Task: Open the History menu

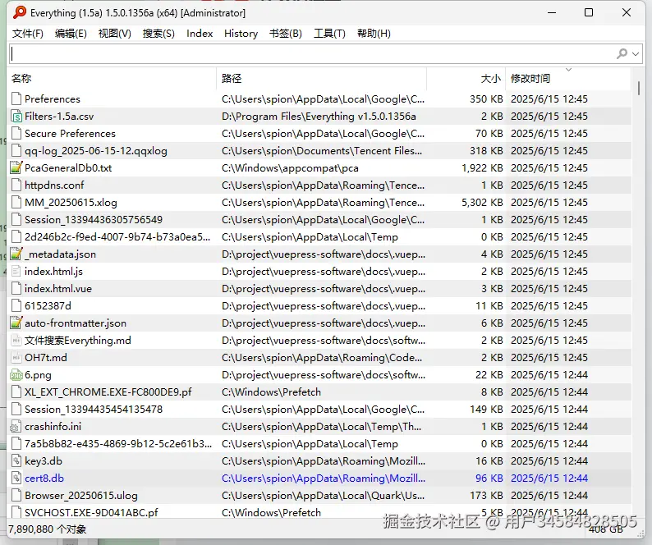Action: coord(241,34)
